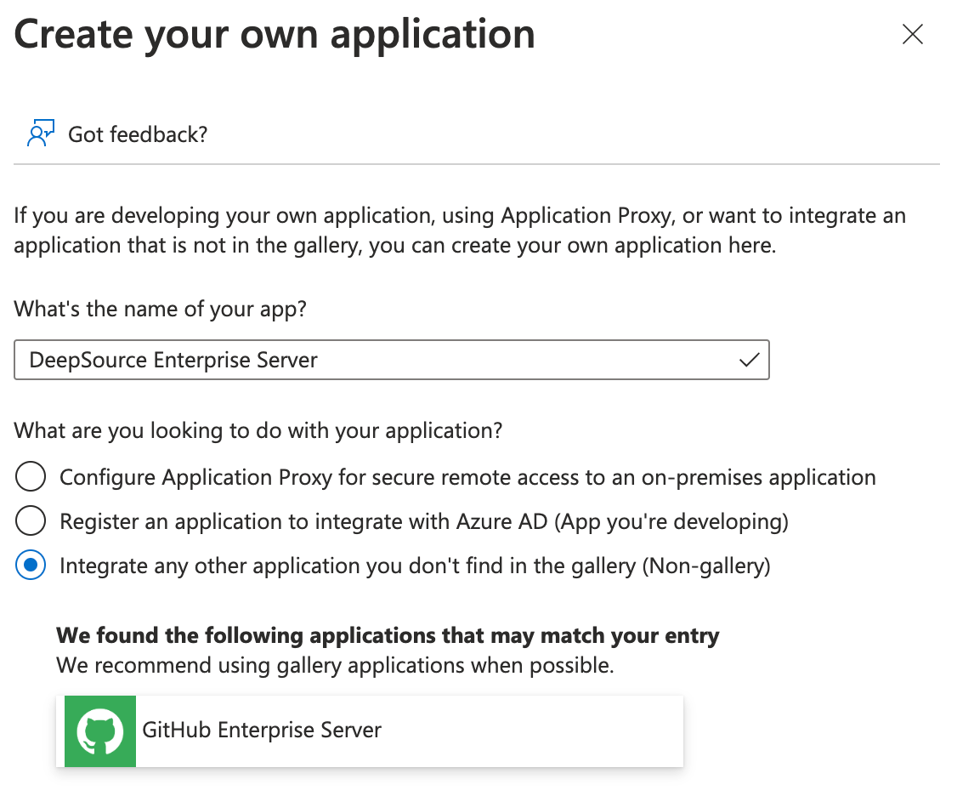
Task: Open the Got feedback? link
Action: [138, 134]
